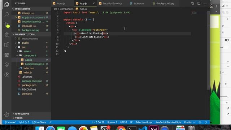Open the Extensions view
This screenshot has height=130, width=231.
click(6, 45)
